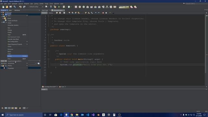The image size is (208, 117).
Task: Open the Versioning submenu
Action: pos(17,63)
